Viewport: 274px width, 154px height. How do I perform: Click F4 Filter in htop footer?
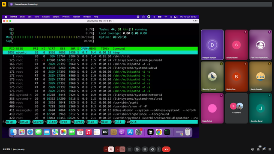click(50, 121)
